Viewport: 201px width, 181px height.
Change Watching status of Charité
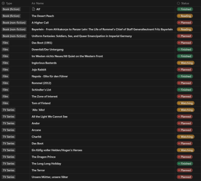pos(185,137)
